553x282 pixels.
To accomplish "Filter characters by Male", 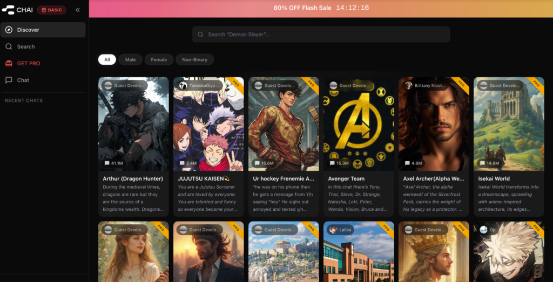I will pyautogui.click(x=131, y=59).
